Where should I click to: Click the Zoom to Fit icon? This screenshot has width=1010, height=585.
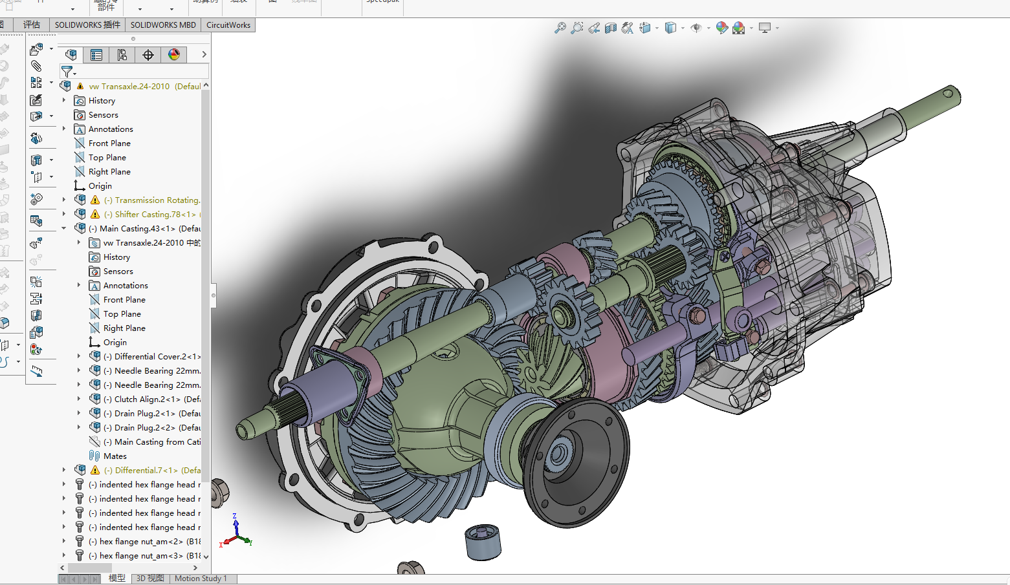click(x=560, y=28)
